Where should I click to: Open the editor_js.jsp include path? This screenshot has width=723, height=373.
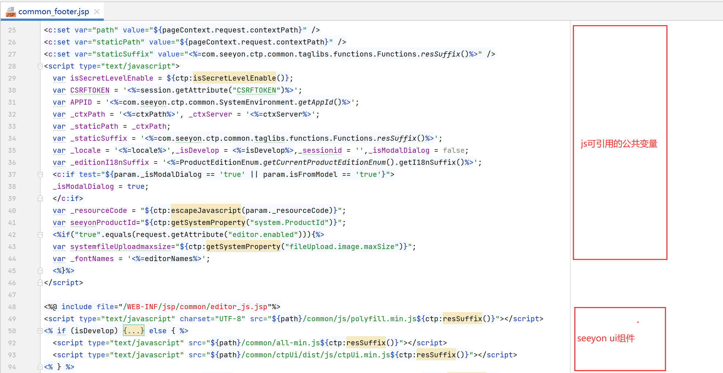point(195,307)
